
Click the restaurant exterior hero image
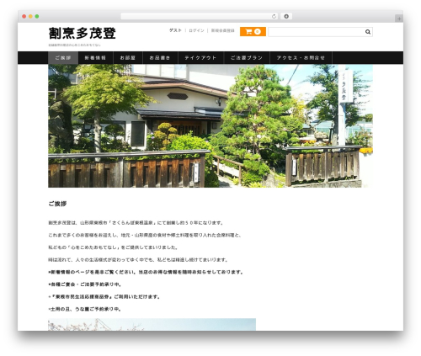210,125
